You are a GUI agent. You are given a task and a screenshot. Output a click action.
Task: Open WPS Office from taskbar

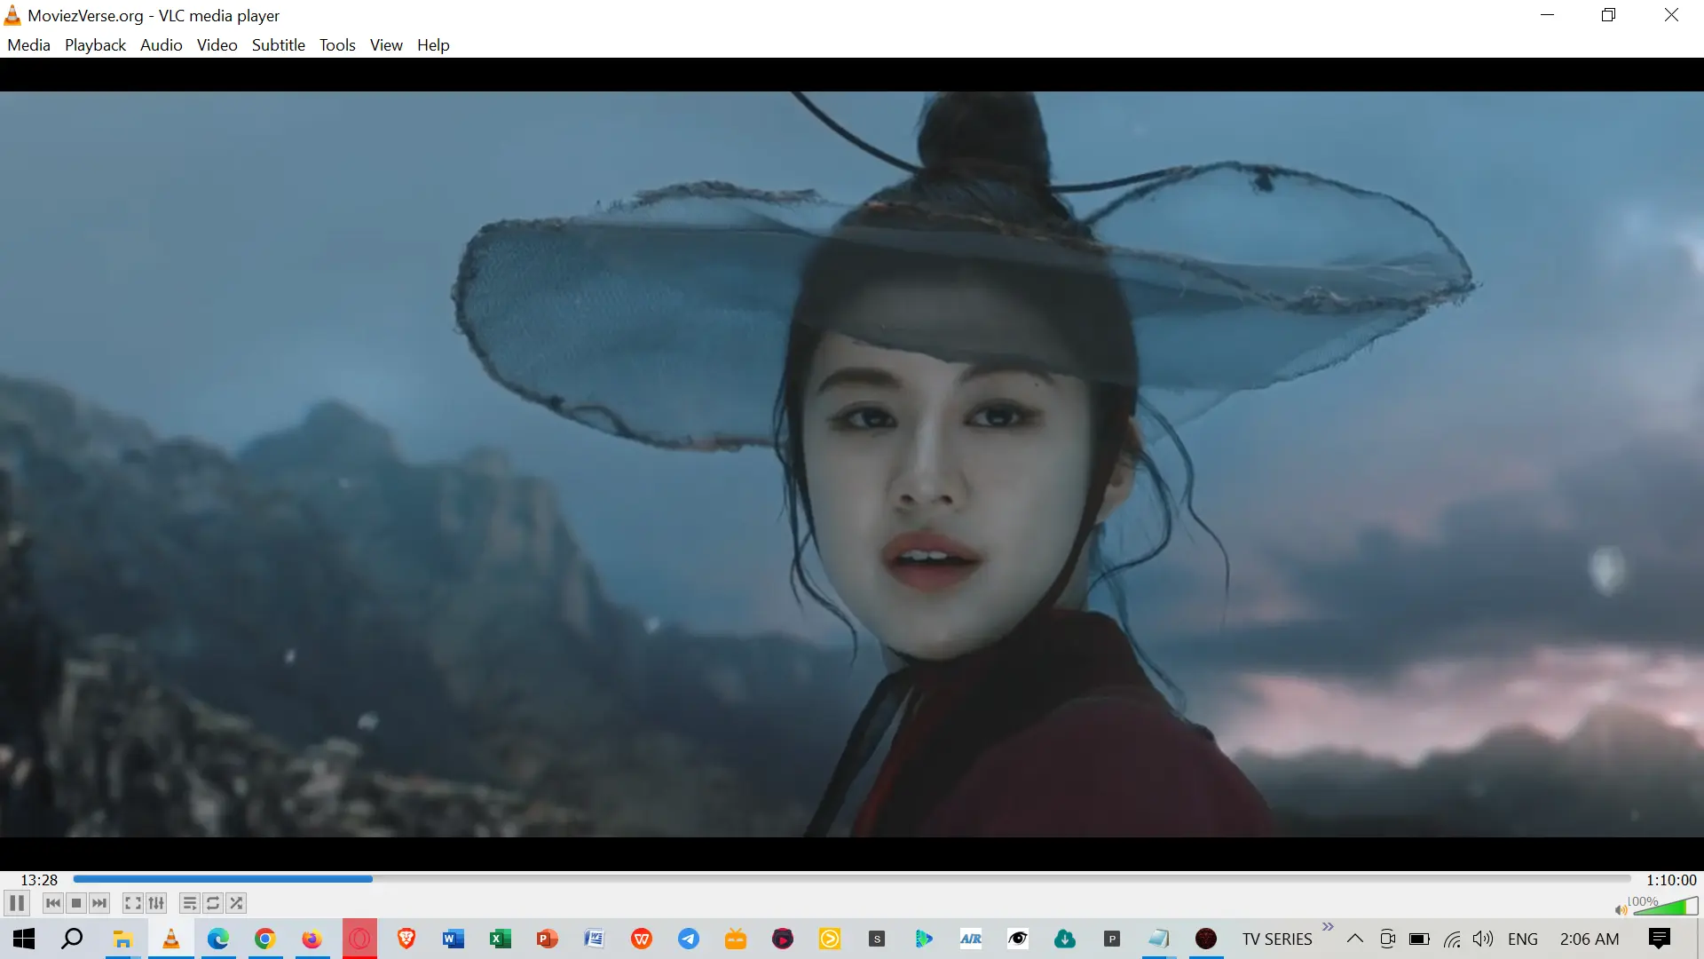point(642,939)
